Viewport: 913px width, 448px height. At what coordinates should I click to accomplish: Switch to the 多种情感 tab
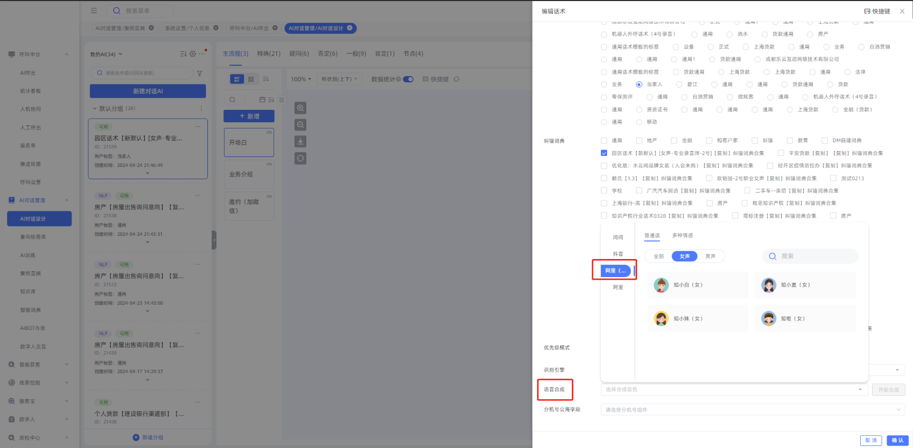point(682,236)
